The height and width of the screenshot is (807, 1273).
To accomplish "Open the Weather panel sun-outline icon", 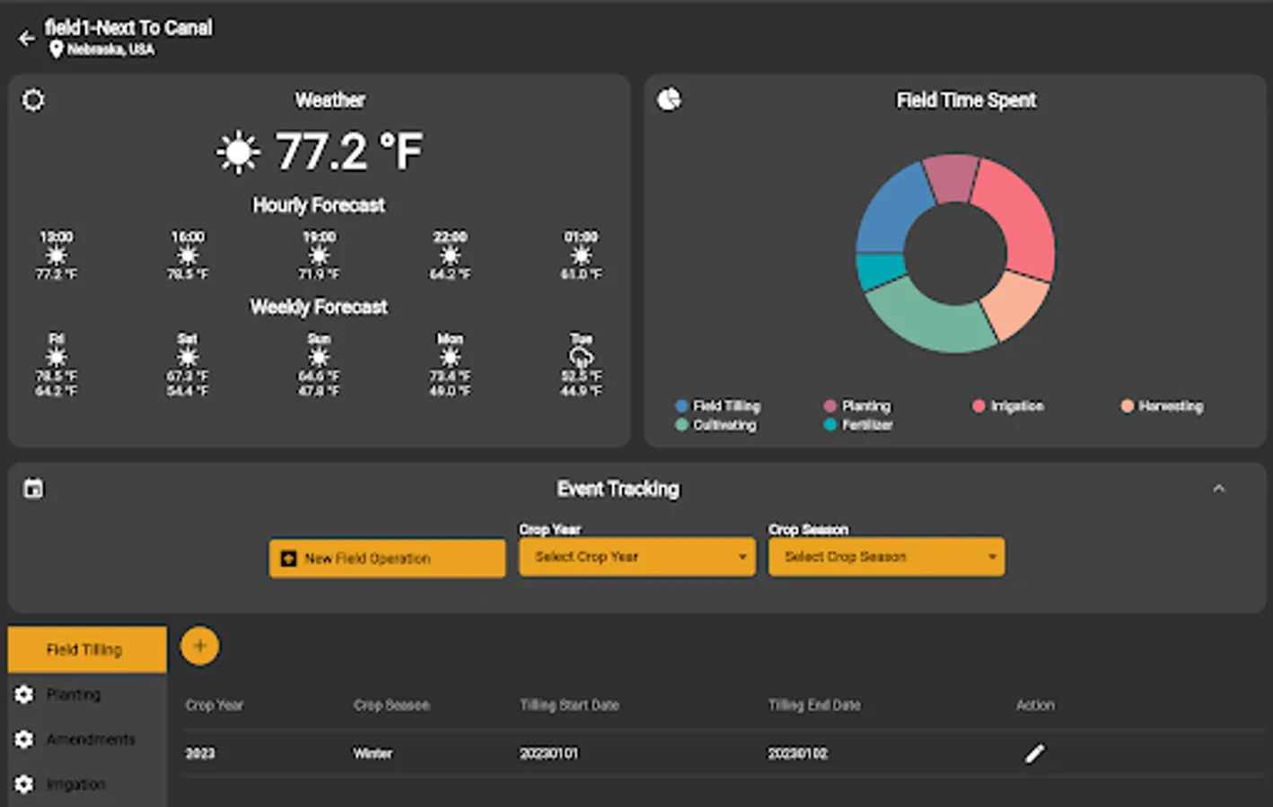I will pyautogui.click(x=33, y=100).
